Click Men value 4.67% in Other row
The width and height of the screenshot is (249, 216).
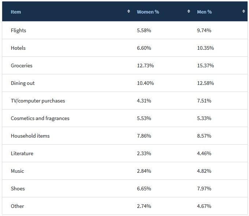pyautogui.click(x=204, y=206)
